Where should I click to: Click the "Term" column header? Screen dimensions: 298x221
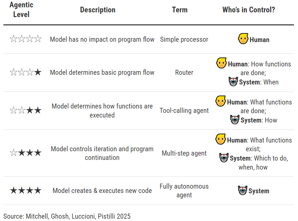(180, 10)
